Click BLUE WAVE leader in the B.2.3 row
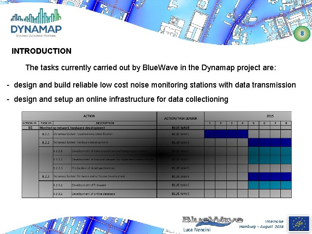Image resolution: width=312 pixels, height=234 pixels. [x=180, y=176]
